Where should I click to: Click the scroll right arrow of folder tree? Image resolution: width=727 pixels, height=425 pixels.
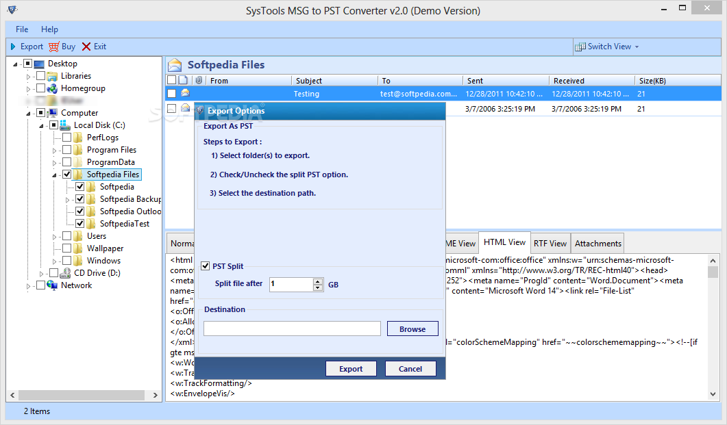tap(156, 395)
